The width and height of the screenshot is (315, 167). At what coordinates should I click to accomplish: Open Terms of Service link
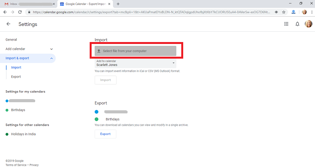(x=16, y=165)
